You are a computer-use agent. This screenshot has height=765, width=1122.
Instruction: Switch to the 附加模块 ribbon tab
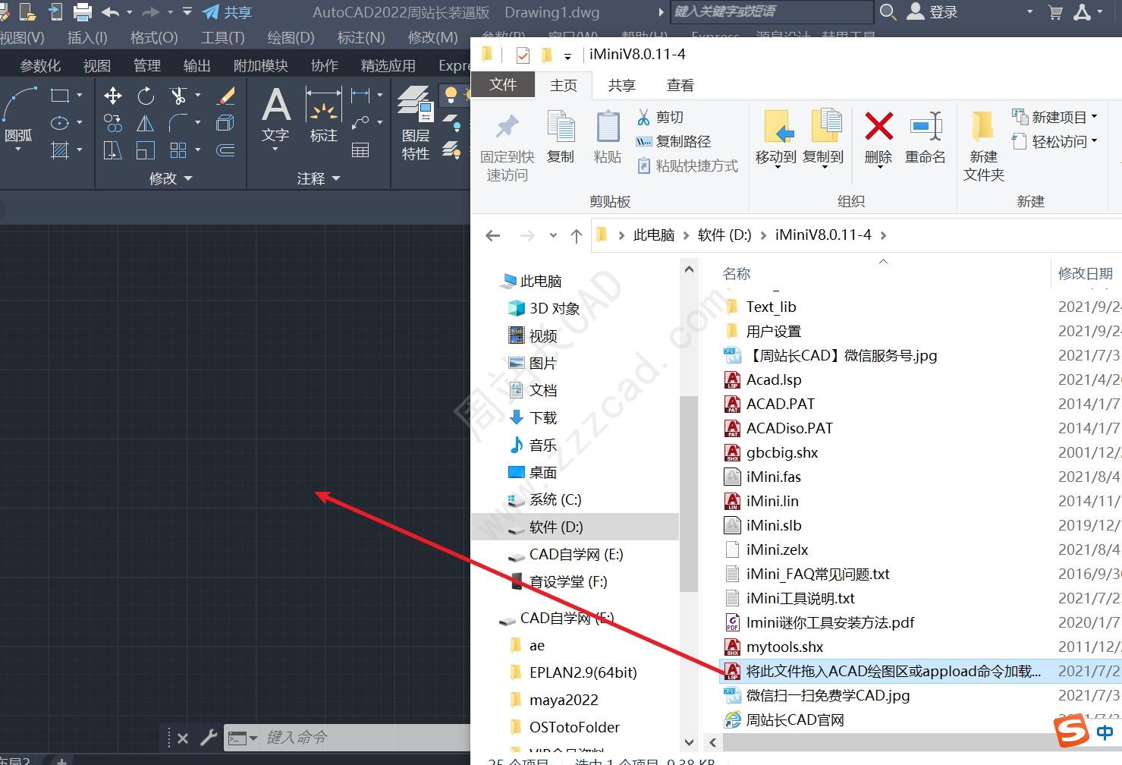point(261,66)
